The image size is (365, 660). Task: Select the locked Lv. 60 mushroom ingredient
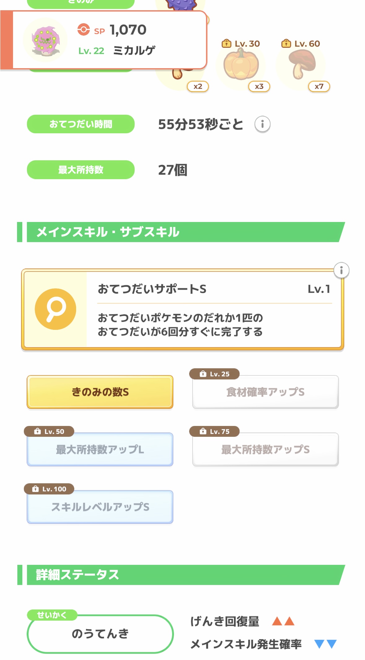pos(301,66)
